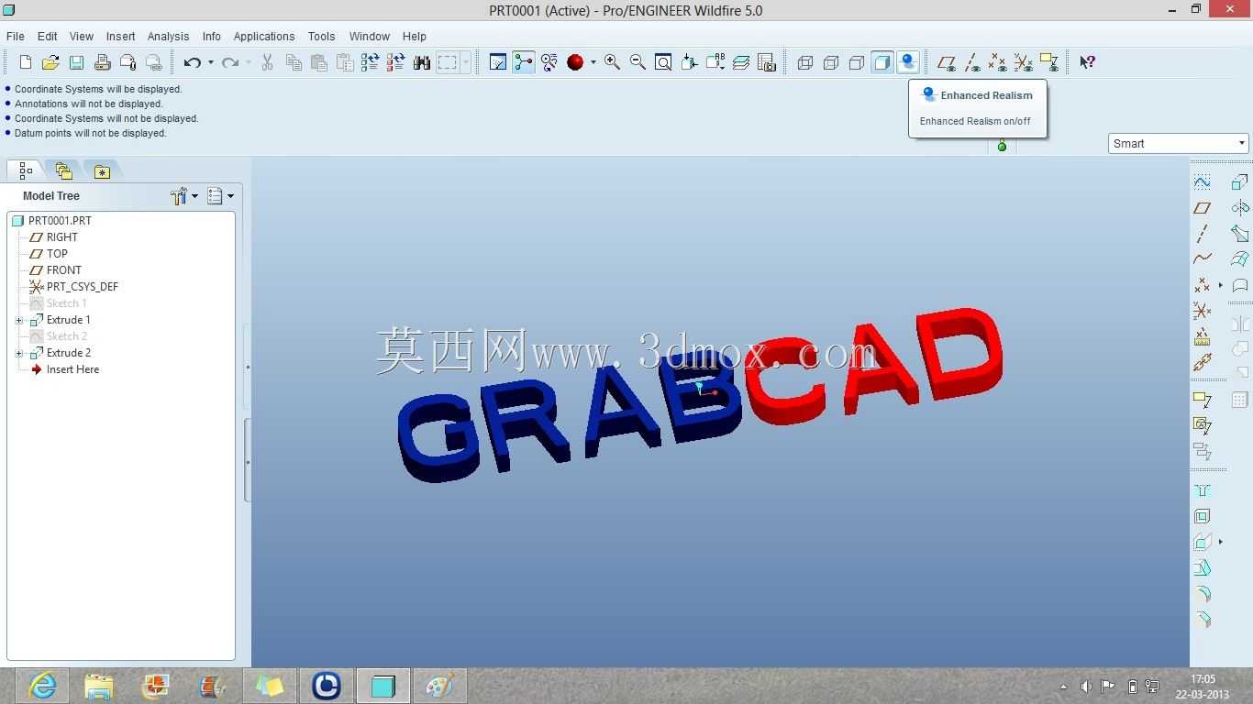Open the Analysis menu
Viewport: 1253px width, 704px height.
pyautogui.click(x=169, y=37)
